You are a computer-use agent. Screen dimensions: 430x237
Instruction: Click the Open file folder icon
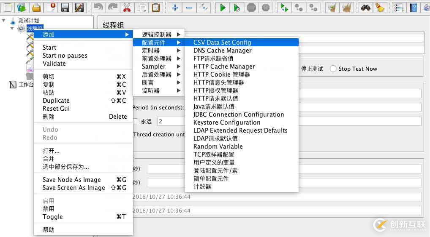tap(36, 8)
